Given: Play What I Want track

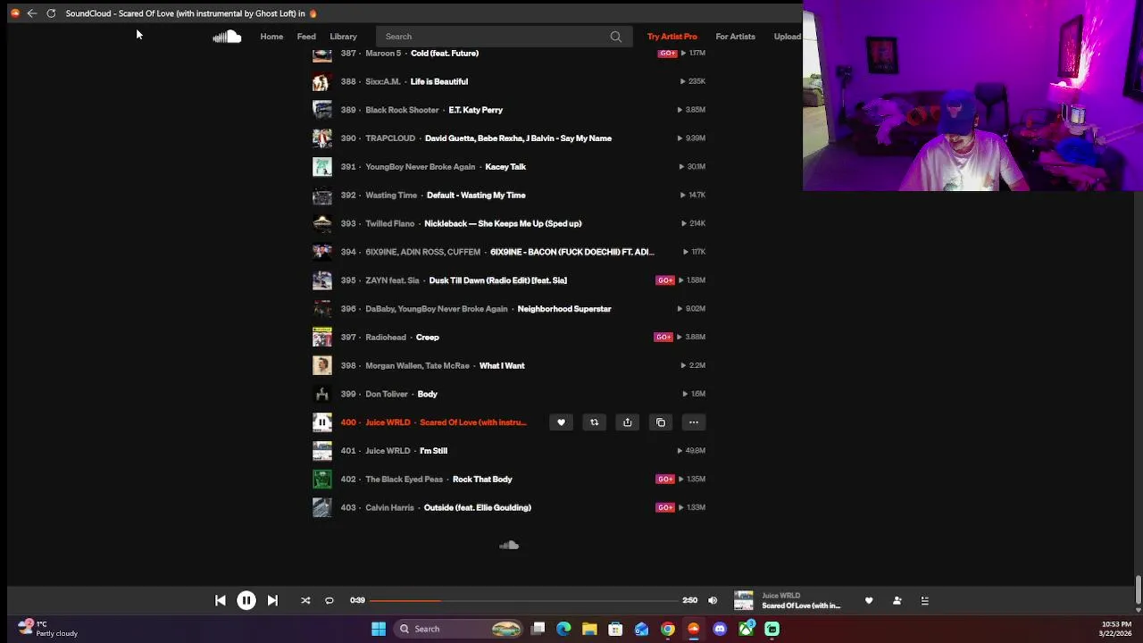Looking at the screenshot, I should click(x=502, y=365).
